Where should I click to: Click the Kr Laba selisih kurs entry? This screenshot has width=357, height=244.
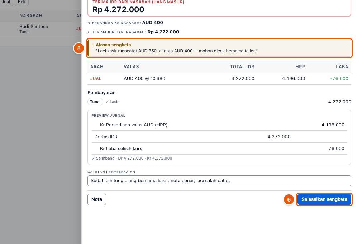(x=121, y=149)
